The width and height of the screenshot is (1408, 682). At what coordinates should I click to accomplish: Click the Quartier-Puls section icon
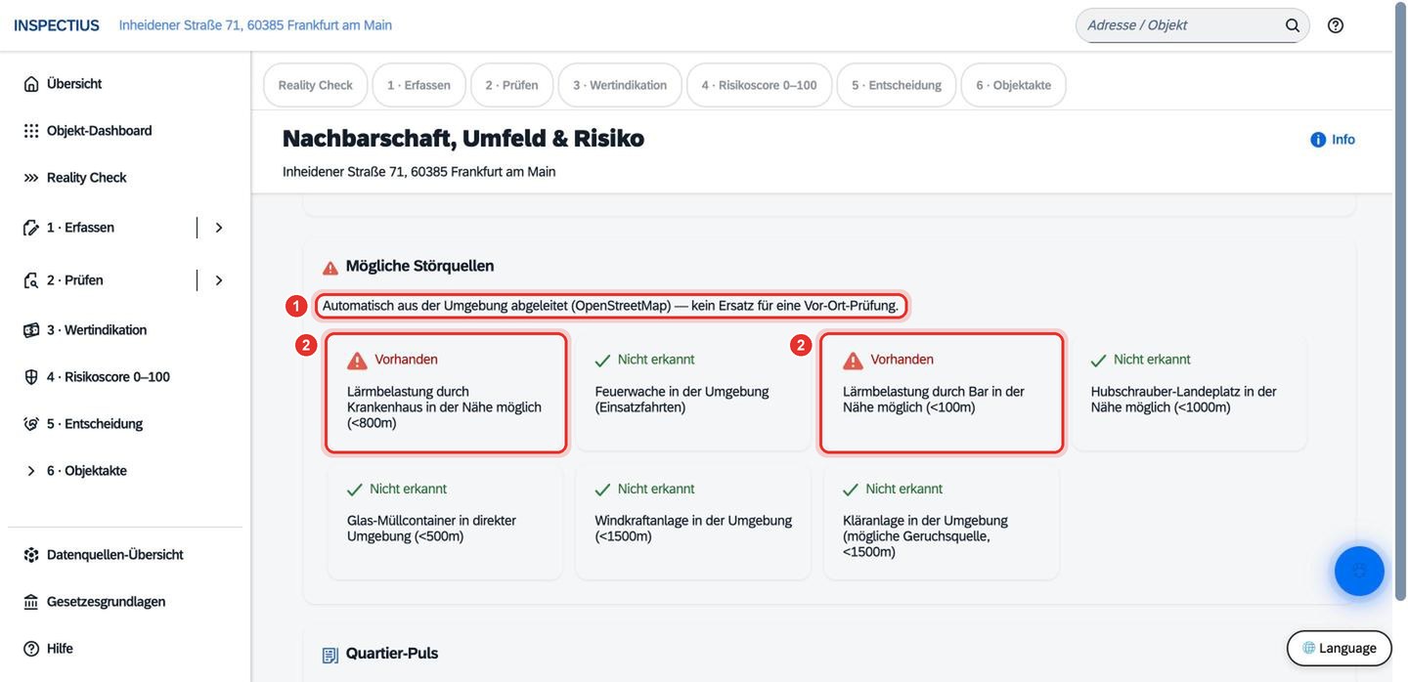[x=330, y=654]
